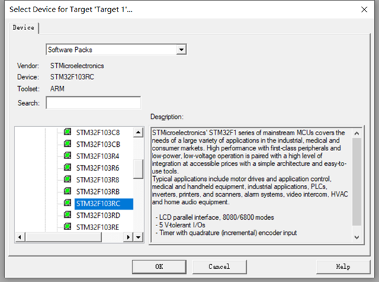Click the chip icon beside STM32F103RC

click(x=68, y=203)
